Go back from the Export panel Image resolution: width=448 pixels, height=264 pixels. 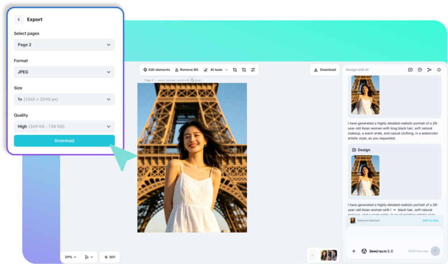[x=19, y=19]
